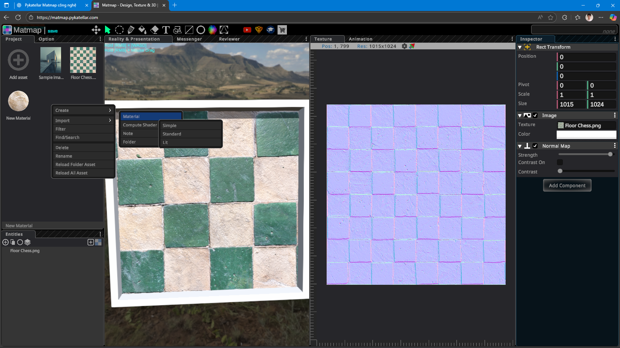620x348 pixels.
Task: Adjust the Normal Map Contrast slider
Action: point(586,171)
